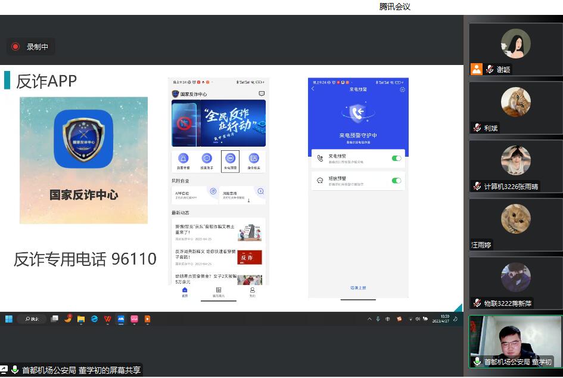Click the red recording indicator dot

pos(15,47)
